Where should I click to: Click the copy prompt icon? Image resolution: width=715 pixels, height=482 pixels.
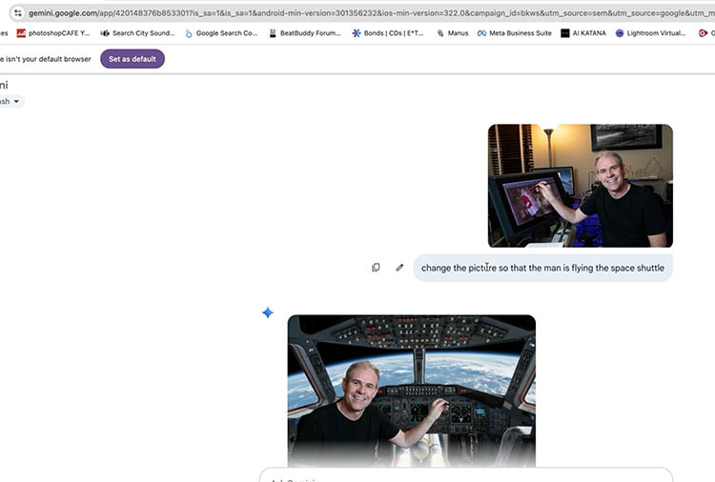click(376, 268)
